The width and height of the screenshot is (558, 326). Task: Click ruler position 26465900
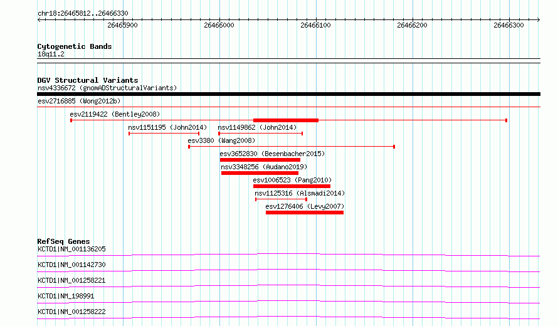(x=122, y=25)
